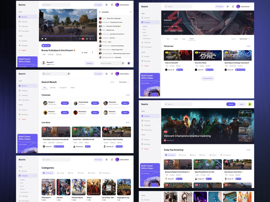
Task: Open notifications bell on Search Result screen
Action: pyautogui.click(x=112, y=74)
